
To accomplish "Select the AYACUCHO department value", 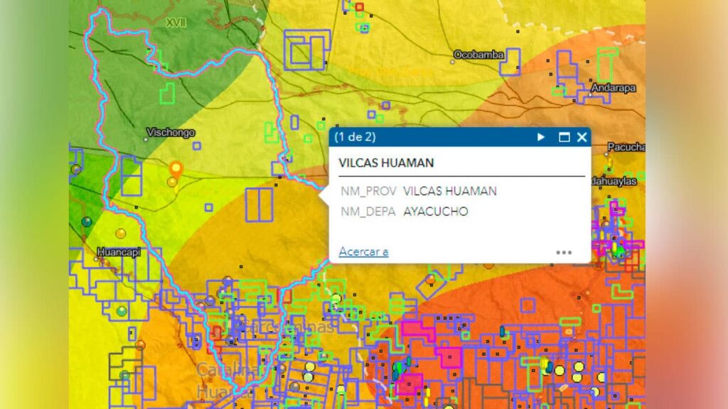I will point(435,211).
